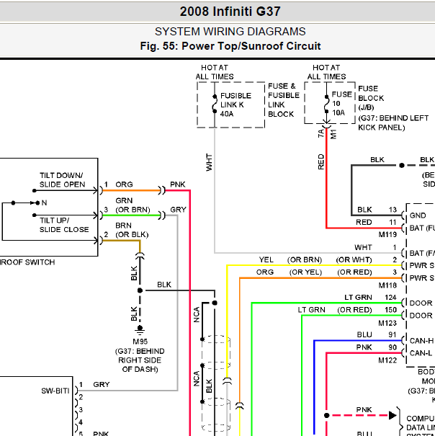Click the "PNK" label beside ORG wire
Image resolution: width=435 pixels, height=436 pixels.
[178, 184]
